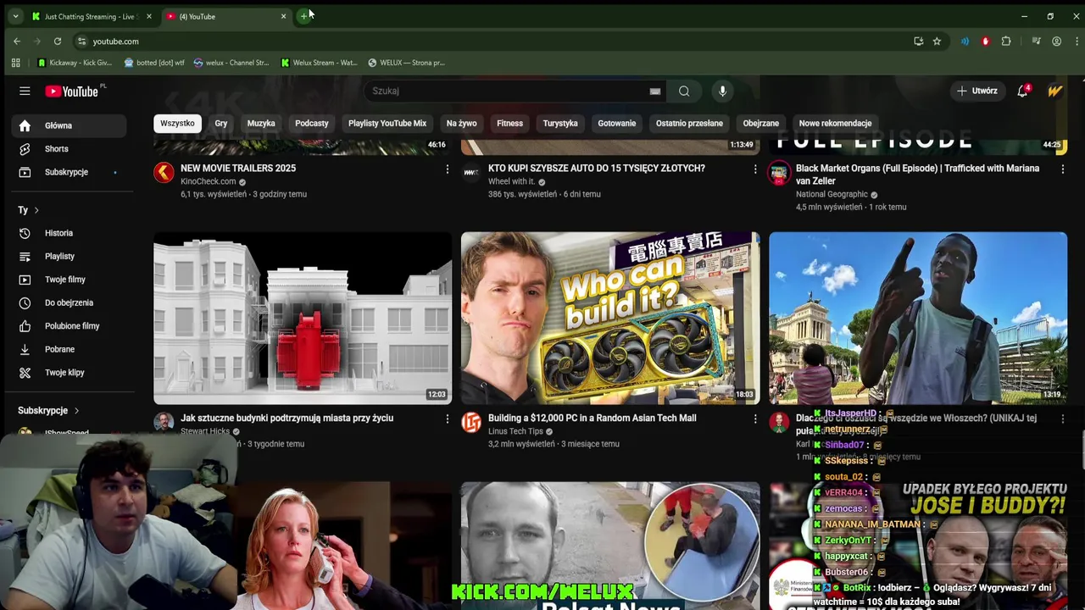Select the Podcasty filter chip
Image resolution: width=1085 pixels, height=610 pixels.
click(312, 124)
